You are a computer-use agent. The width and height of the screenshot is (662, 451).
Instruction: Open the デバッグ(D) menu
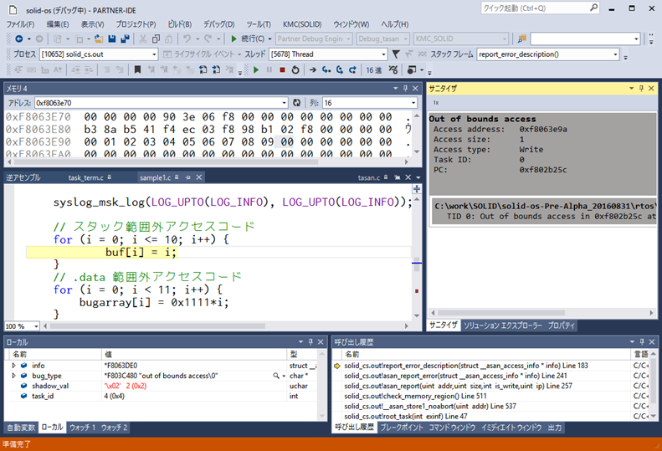pos(218,24)
